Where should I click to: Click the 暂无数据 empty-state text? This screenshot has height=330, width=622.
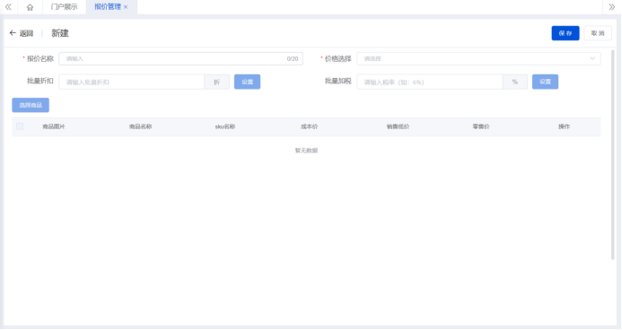pos(306,151)
